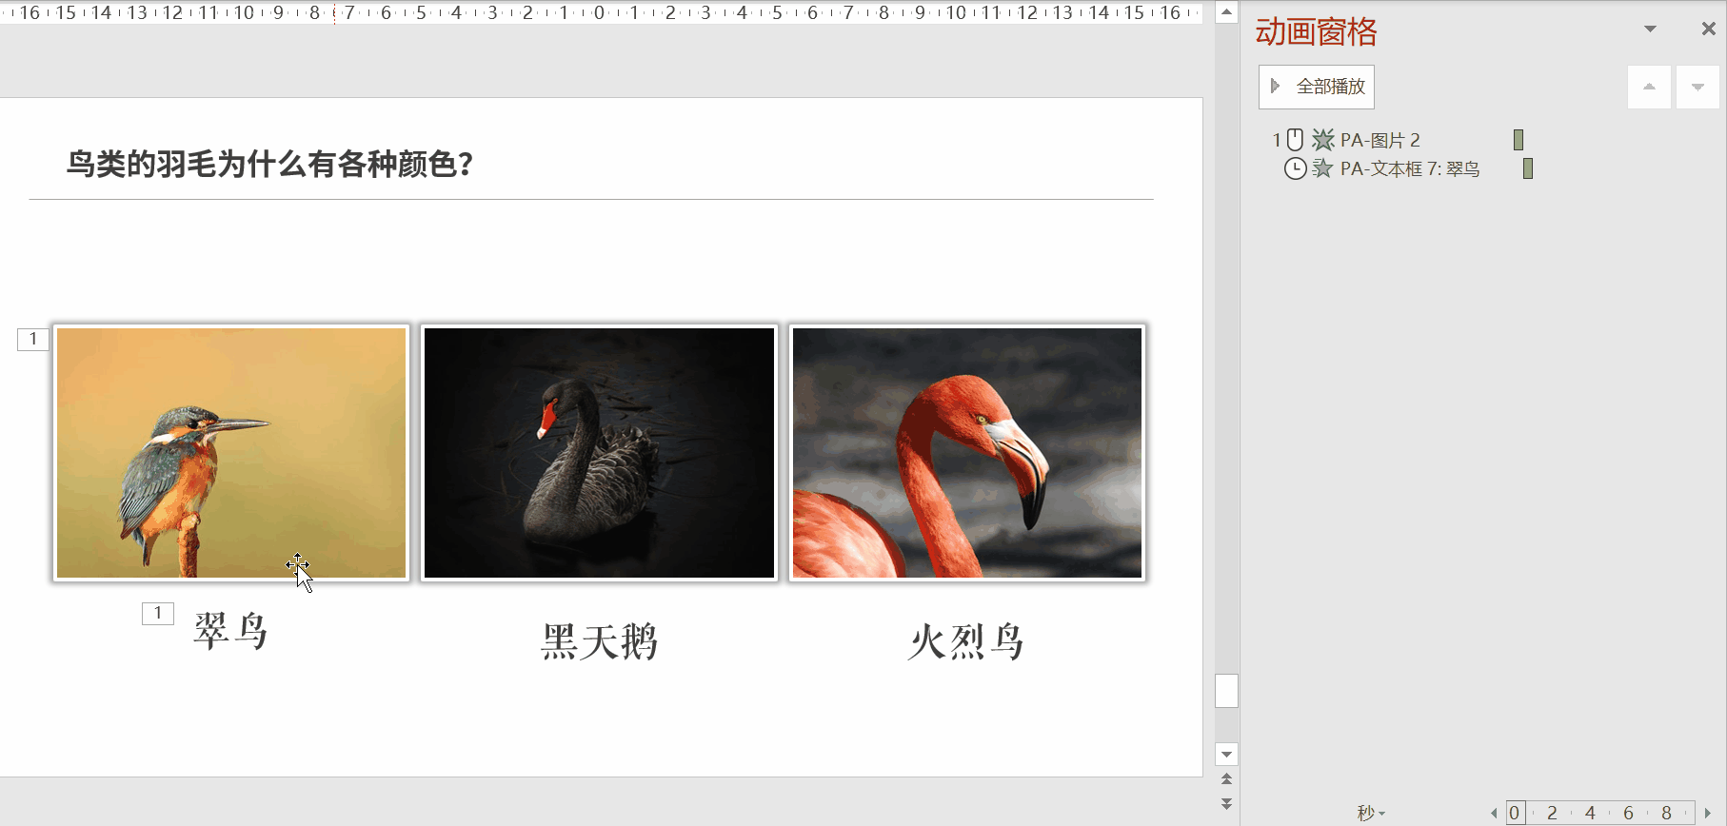Open the animation pane options dropdown arrow
Screen dimensions: 1727x826
1650,29
